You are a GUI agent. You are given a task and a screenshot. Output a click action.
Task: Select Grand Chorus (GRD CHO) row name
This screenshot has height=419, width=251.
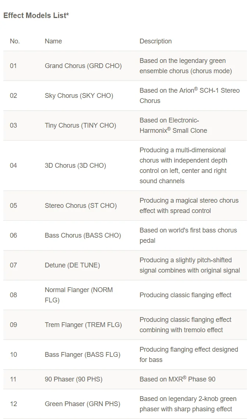coord(83,66)
